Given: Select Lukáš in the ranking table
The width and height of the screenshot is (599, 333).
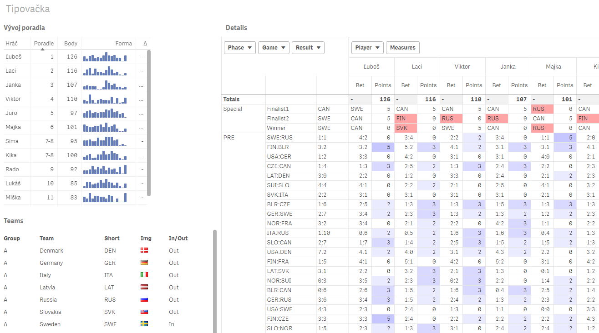Looking at the screenshot, I should click(x=13, y=184).
